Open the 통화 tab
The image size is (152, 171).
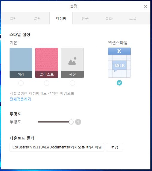coord(109,18)
